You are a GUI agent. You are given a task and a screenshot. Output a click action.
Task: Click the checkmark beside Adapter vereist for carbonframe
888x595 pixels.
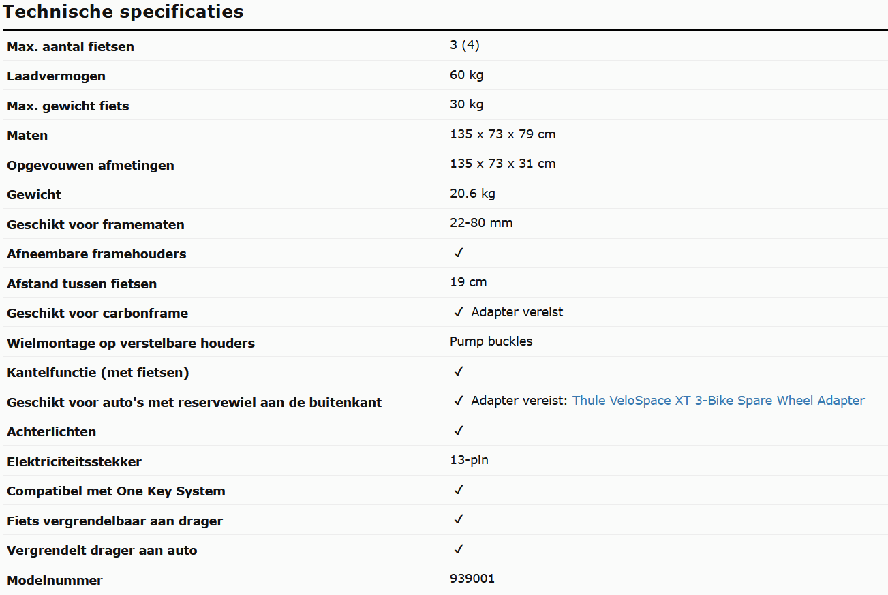459,312
